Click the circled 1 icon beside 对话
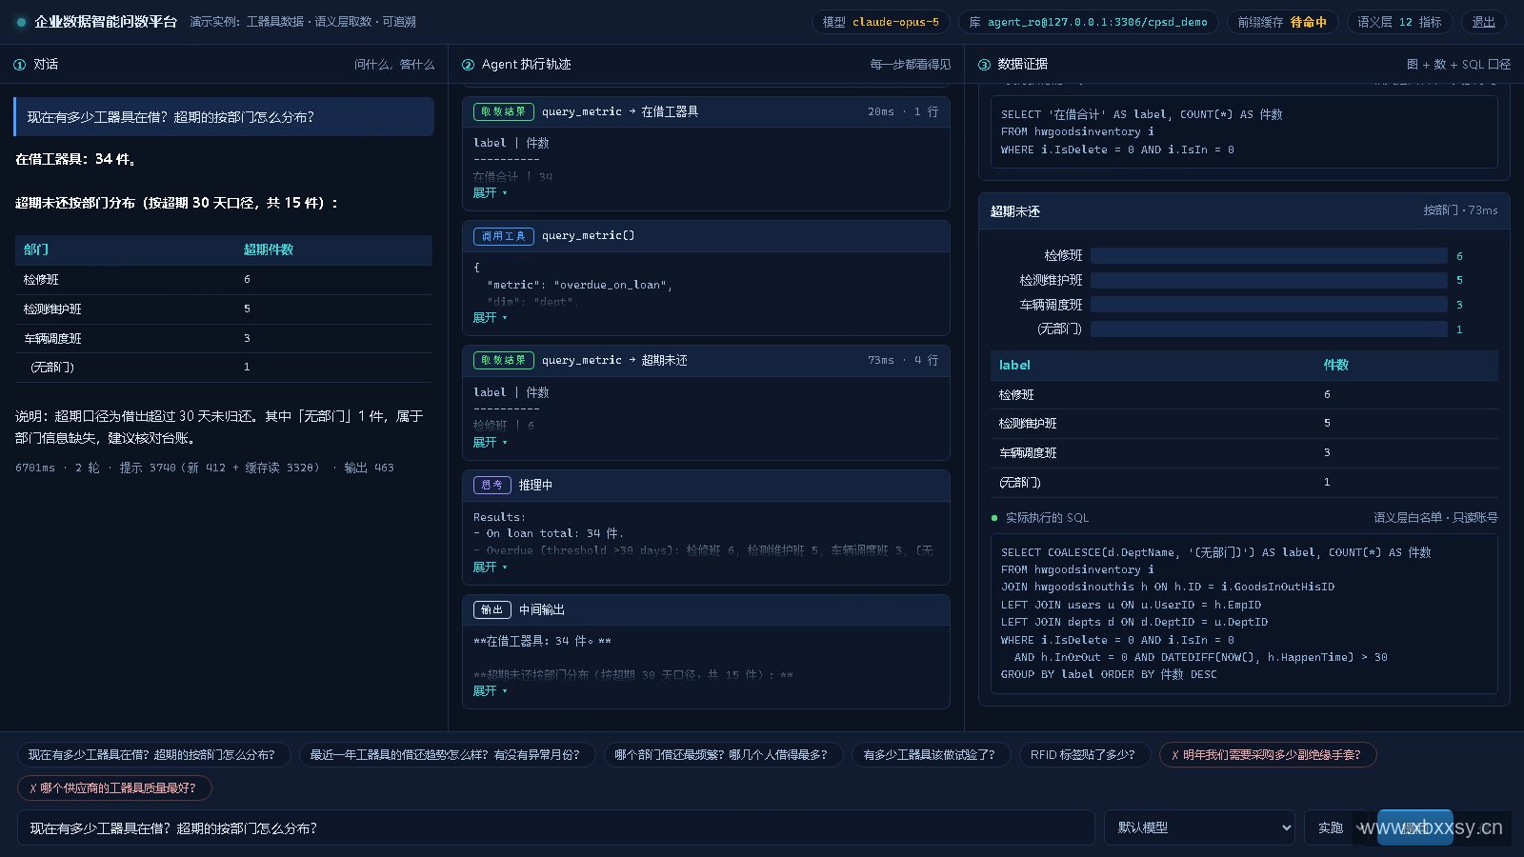Screen dimensions: 1524x857 [20, 65]
